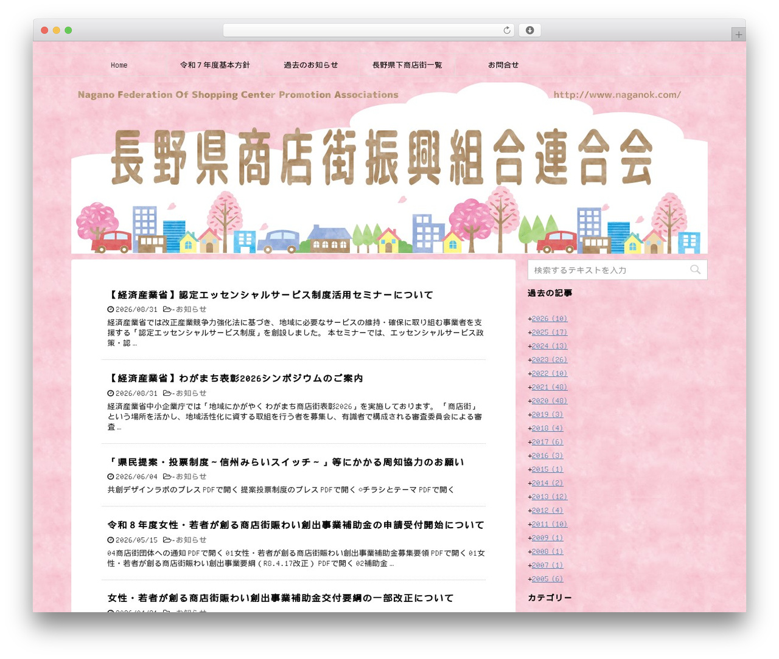Open the 2025 (17) archive link

[550, 333]
